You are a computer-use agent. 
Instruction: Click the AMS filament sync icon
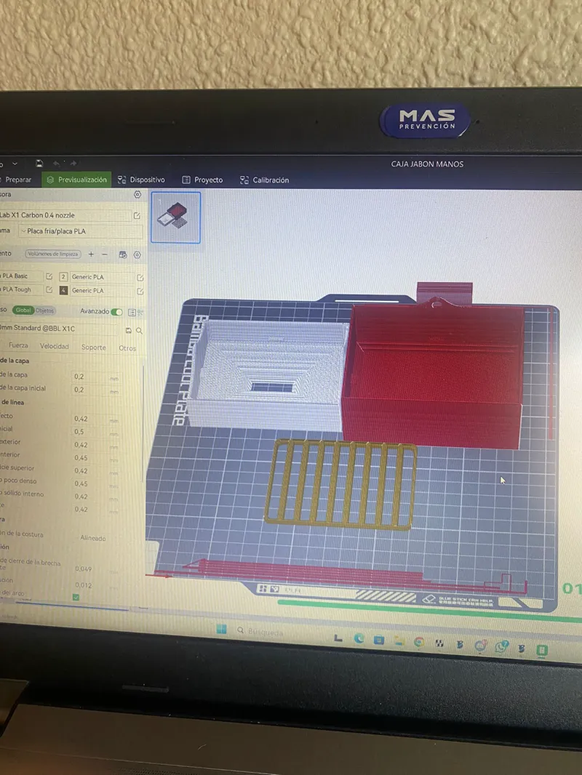click(123, 254)
